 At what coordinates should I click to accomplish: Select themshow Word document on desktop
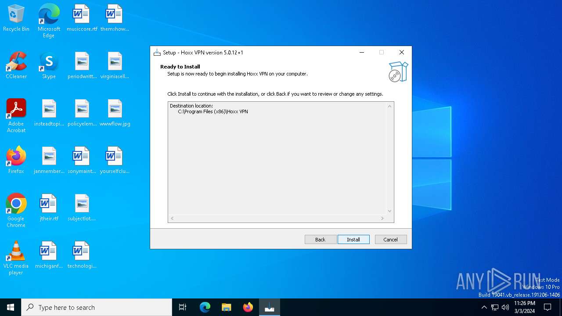(115, 18)
